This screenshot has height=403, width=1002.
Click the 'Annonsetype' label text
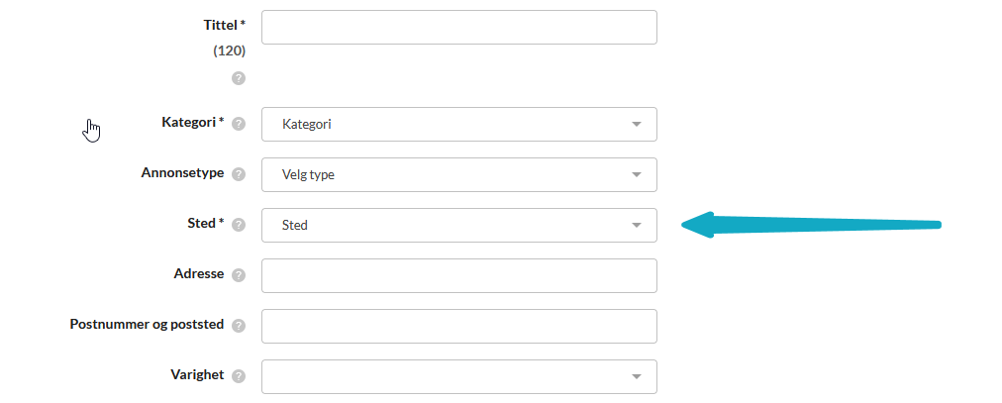pos(182,173)
